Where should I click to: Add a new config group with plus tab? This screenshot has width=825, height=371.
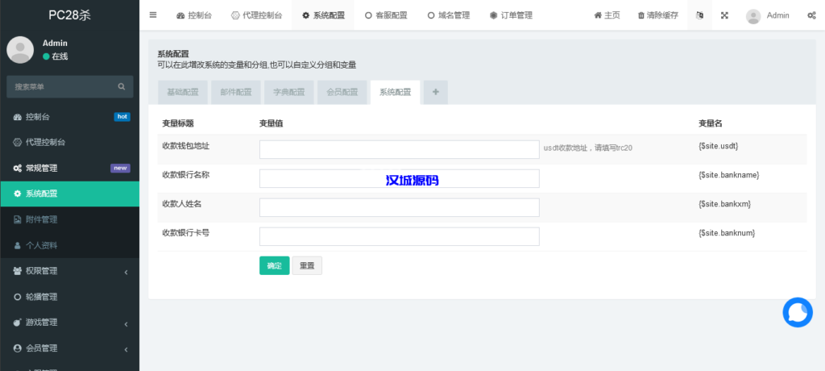pos(436,92)
